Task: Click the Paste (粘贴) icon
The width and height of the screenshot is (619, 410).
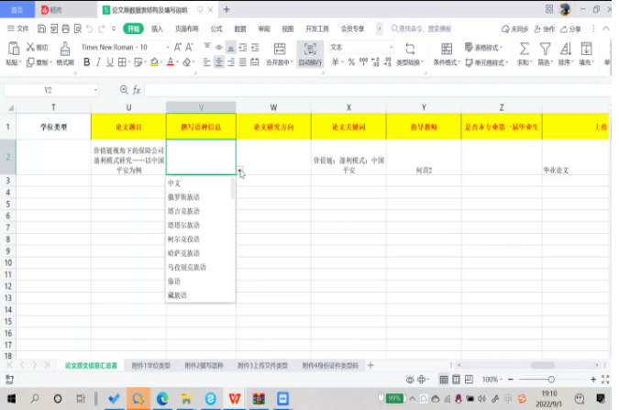Action: click(13, 49)
